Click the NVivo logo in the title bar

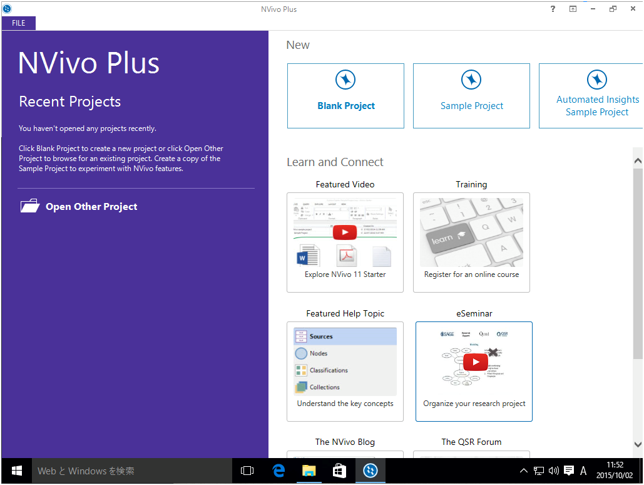[7, 8]
